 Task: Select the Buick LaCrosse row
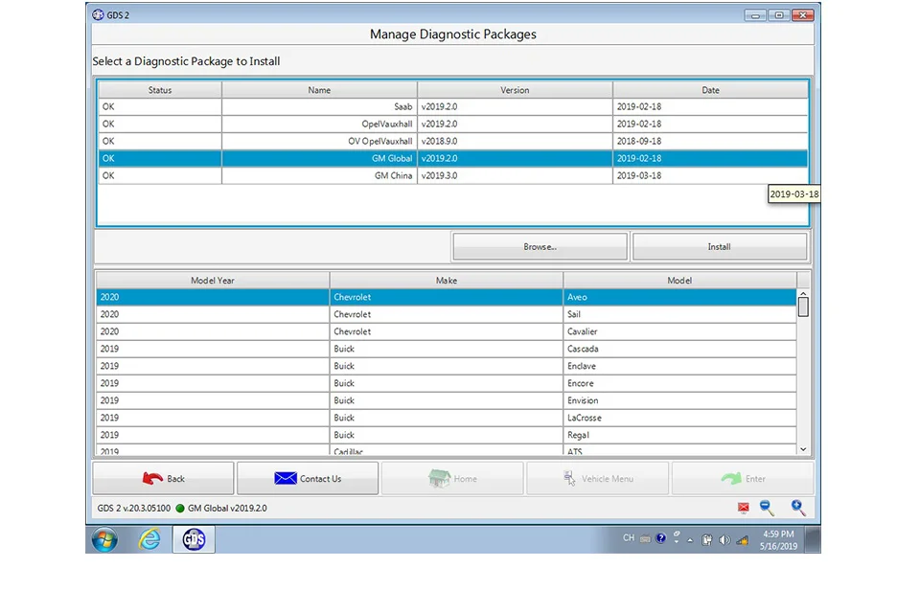point(446,418)
